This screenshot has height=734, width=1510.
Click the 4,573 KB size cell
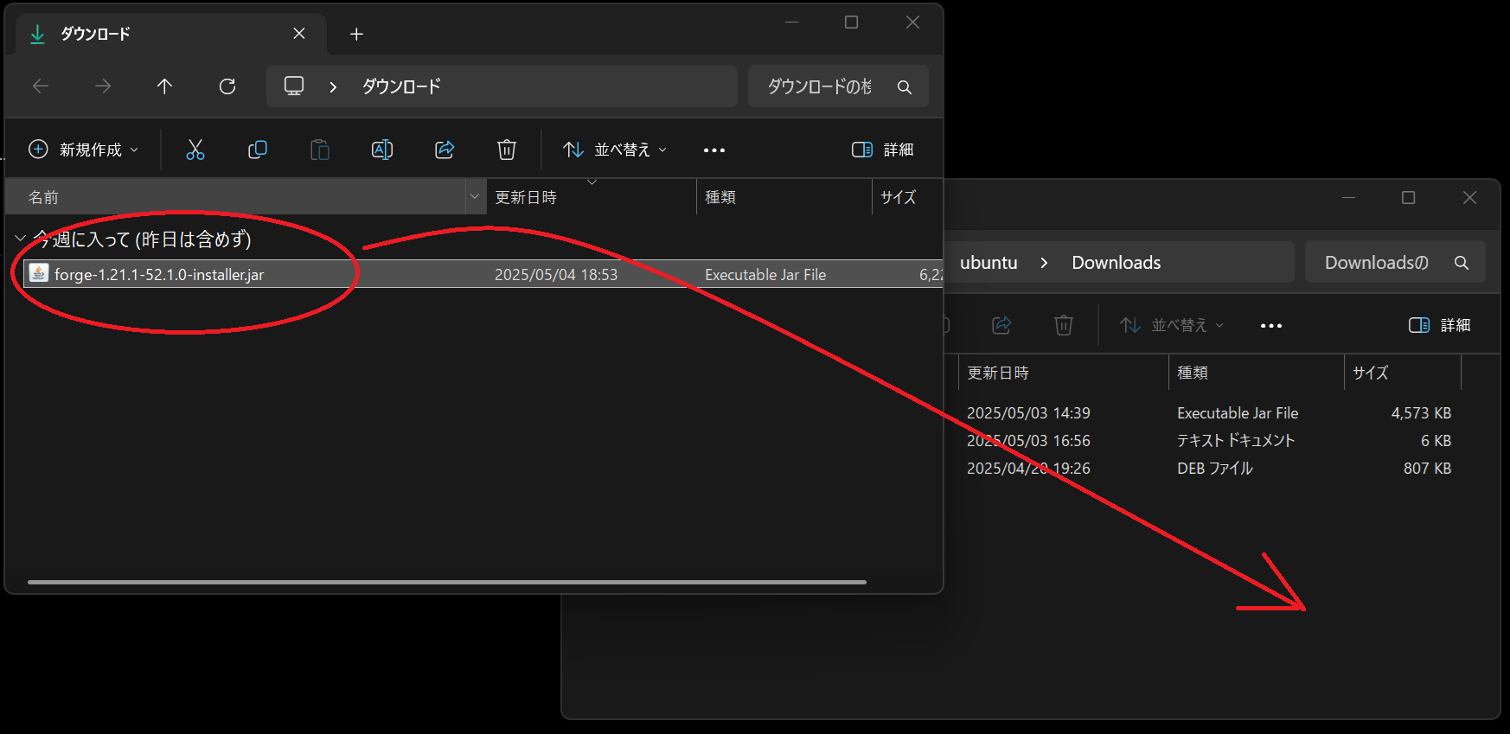pos(1421,413)
